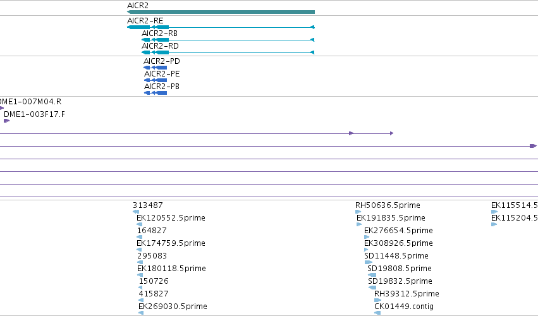Select the EK115204 EST label
The image size is (538, 316).
515,218
